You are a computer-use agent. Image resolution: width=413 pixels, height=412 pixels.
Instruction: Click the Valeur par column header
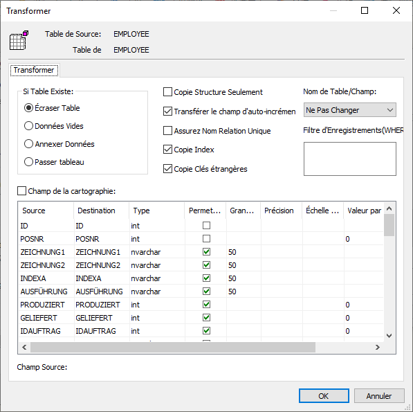tap(364, 211)
